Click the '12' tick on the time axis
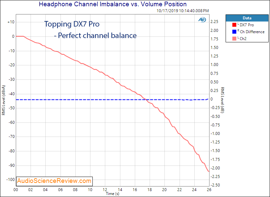The width and height of the screenshot is (270, 197). click(105, 190)
